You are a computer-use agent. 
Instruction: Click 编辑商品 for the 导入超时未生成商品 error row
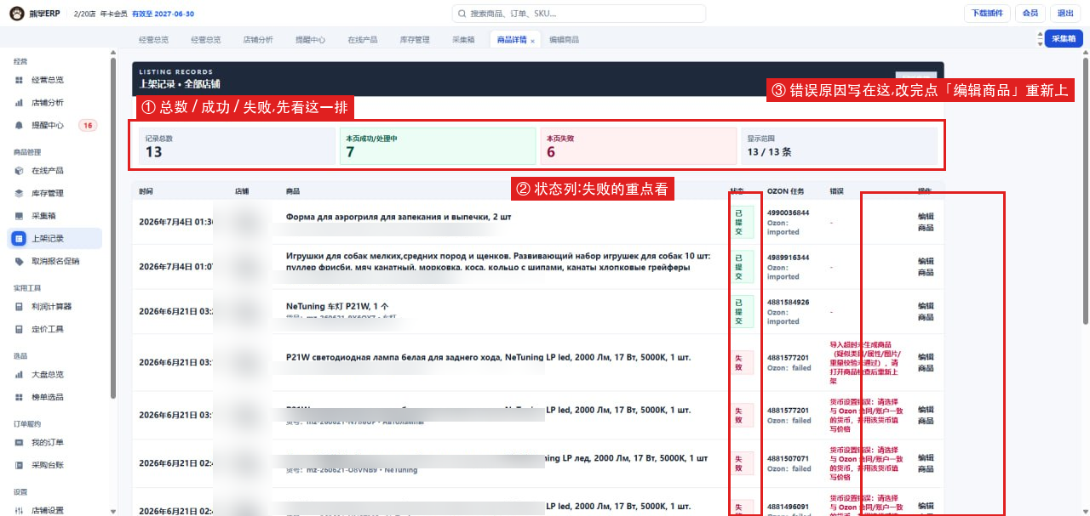[926, 362]
